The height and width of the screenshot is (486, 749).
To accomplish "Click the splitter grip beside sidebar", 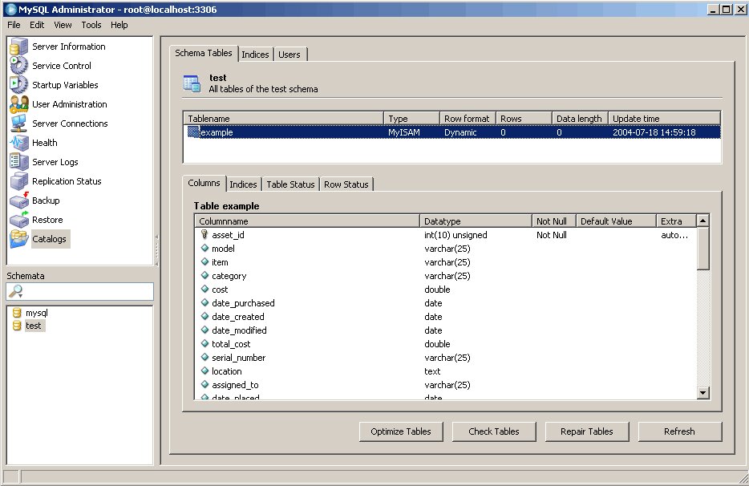I will [156, 249].
